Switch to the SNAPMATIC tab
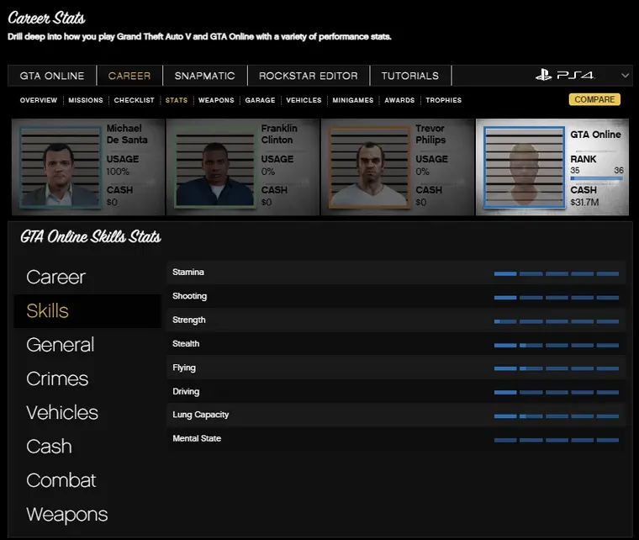The width and height of the screenshot is (639, 540). (205, 76)
